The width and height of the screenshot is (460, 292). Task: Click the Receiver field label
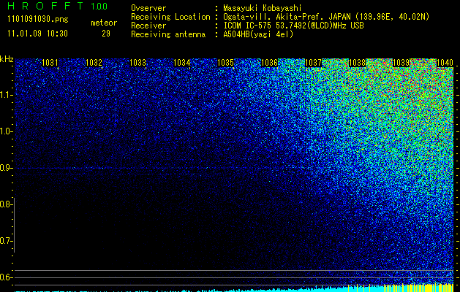point(148,26)
